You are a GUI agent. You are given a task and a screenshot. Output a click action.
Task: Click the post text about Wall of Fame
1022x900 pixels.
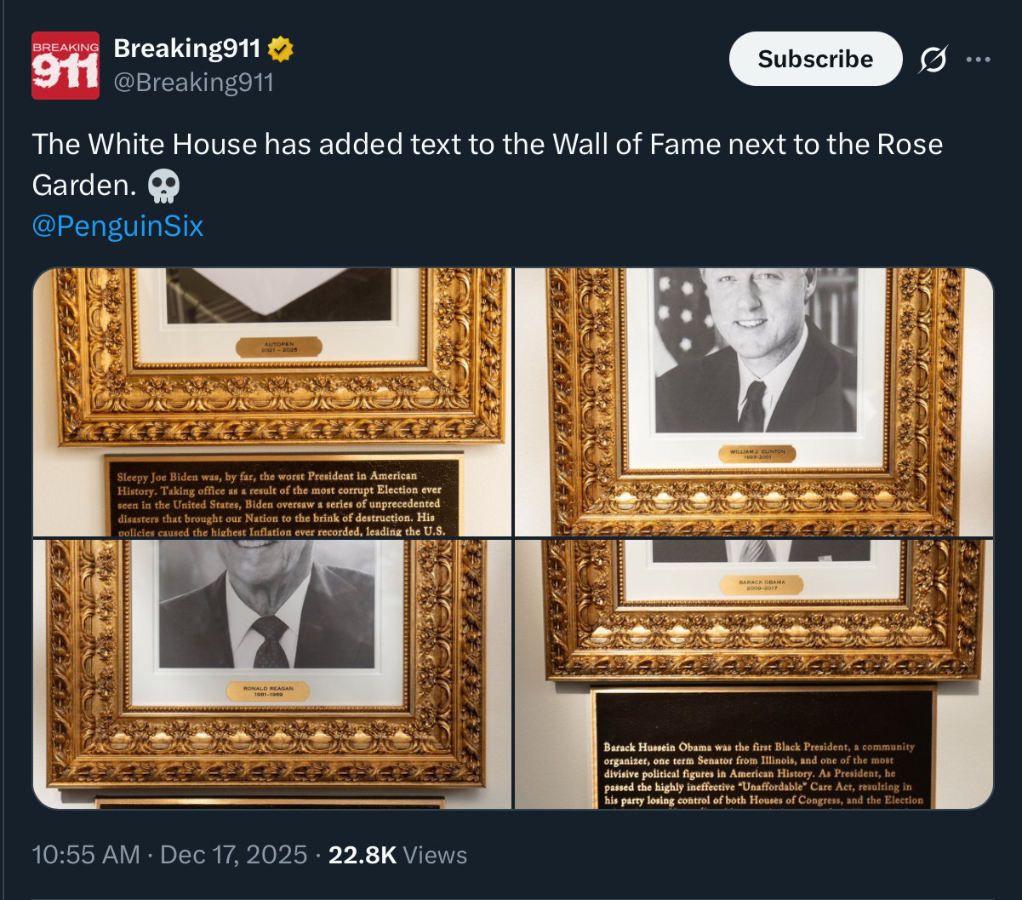487,145
